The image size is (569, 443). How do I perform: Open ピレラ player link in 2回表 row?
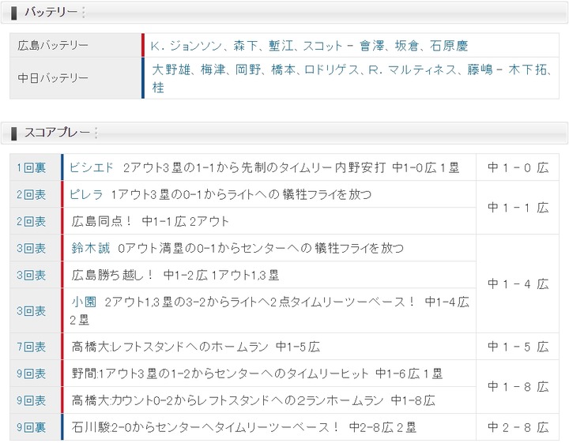coord(86,194)
